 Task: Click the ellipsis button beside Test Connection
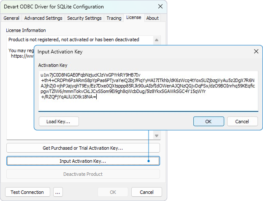tap(58, 192)
